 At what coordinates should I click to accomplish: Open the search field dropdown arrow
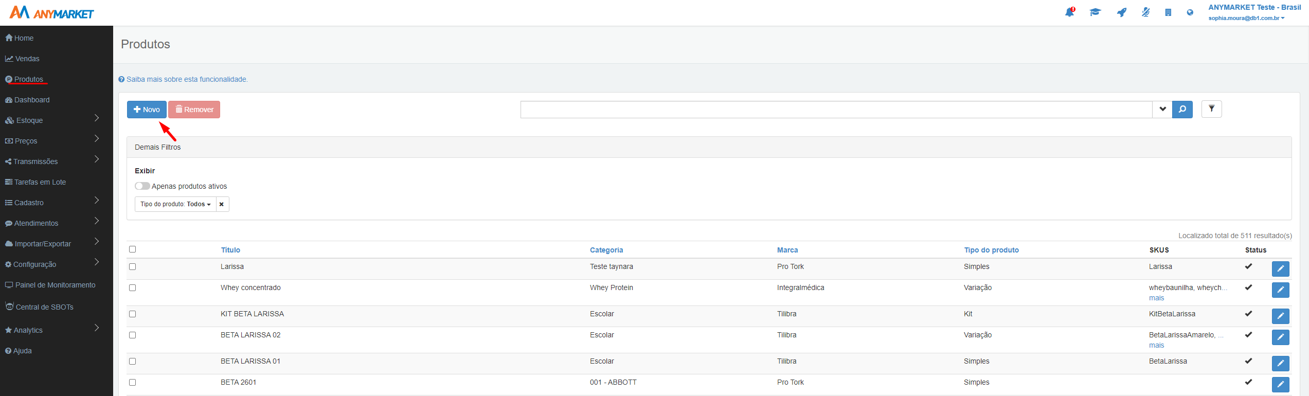1162,109
